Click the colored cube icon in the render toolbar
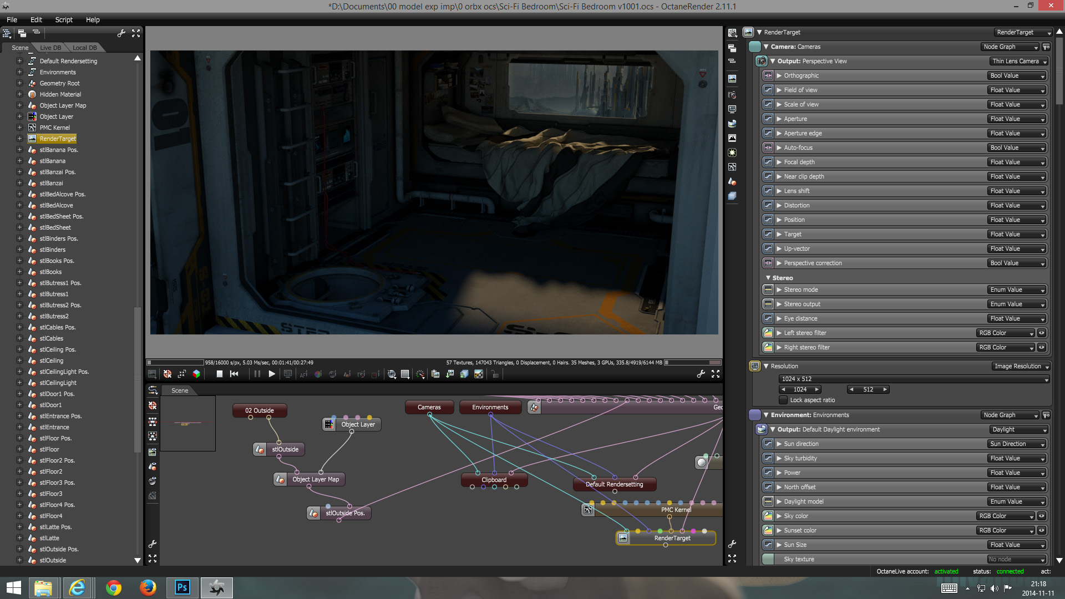Screen dimensions: 1065x599 coord(196,374)
